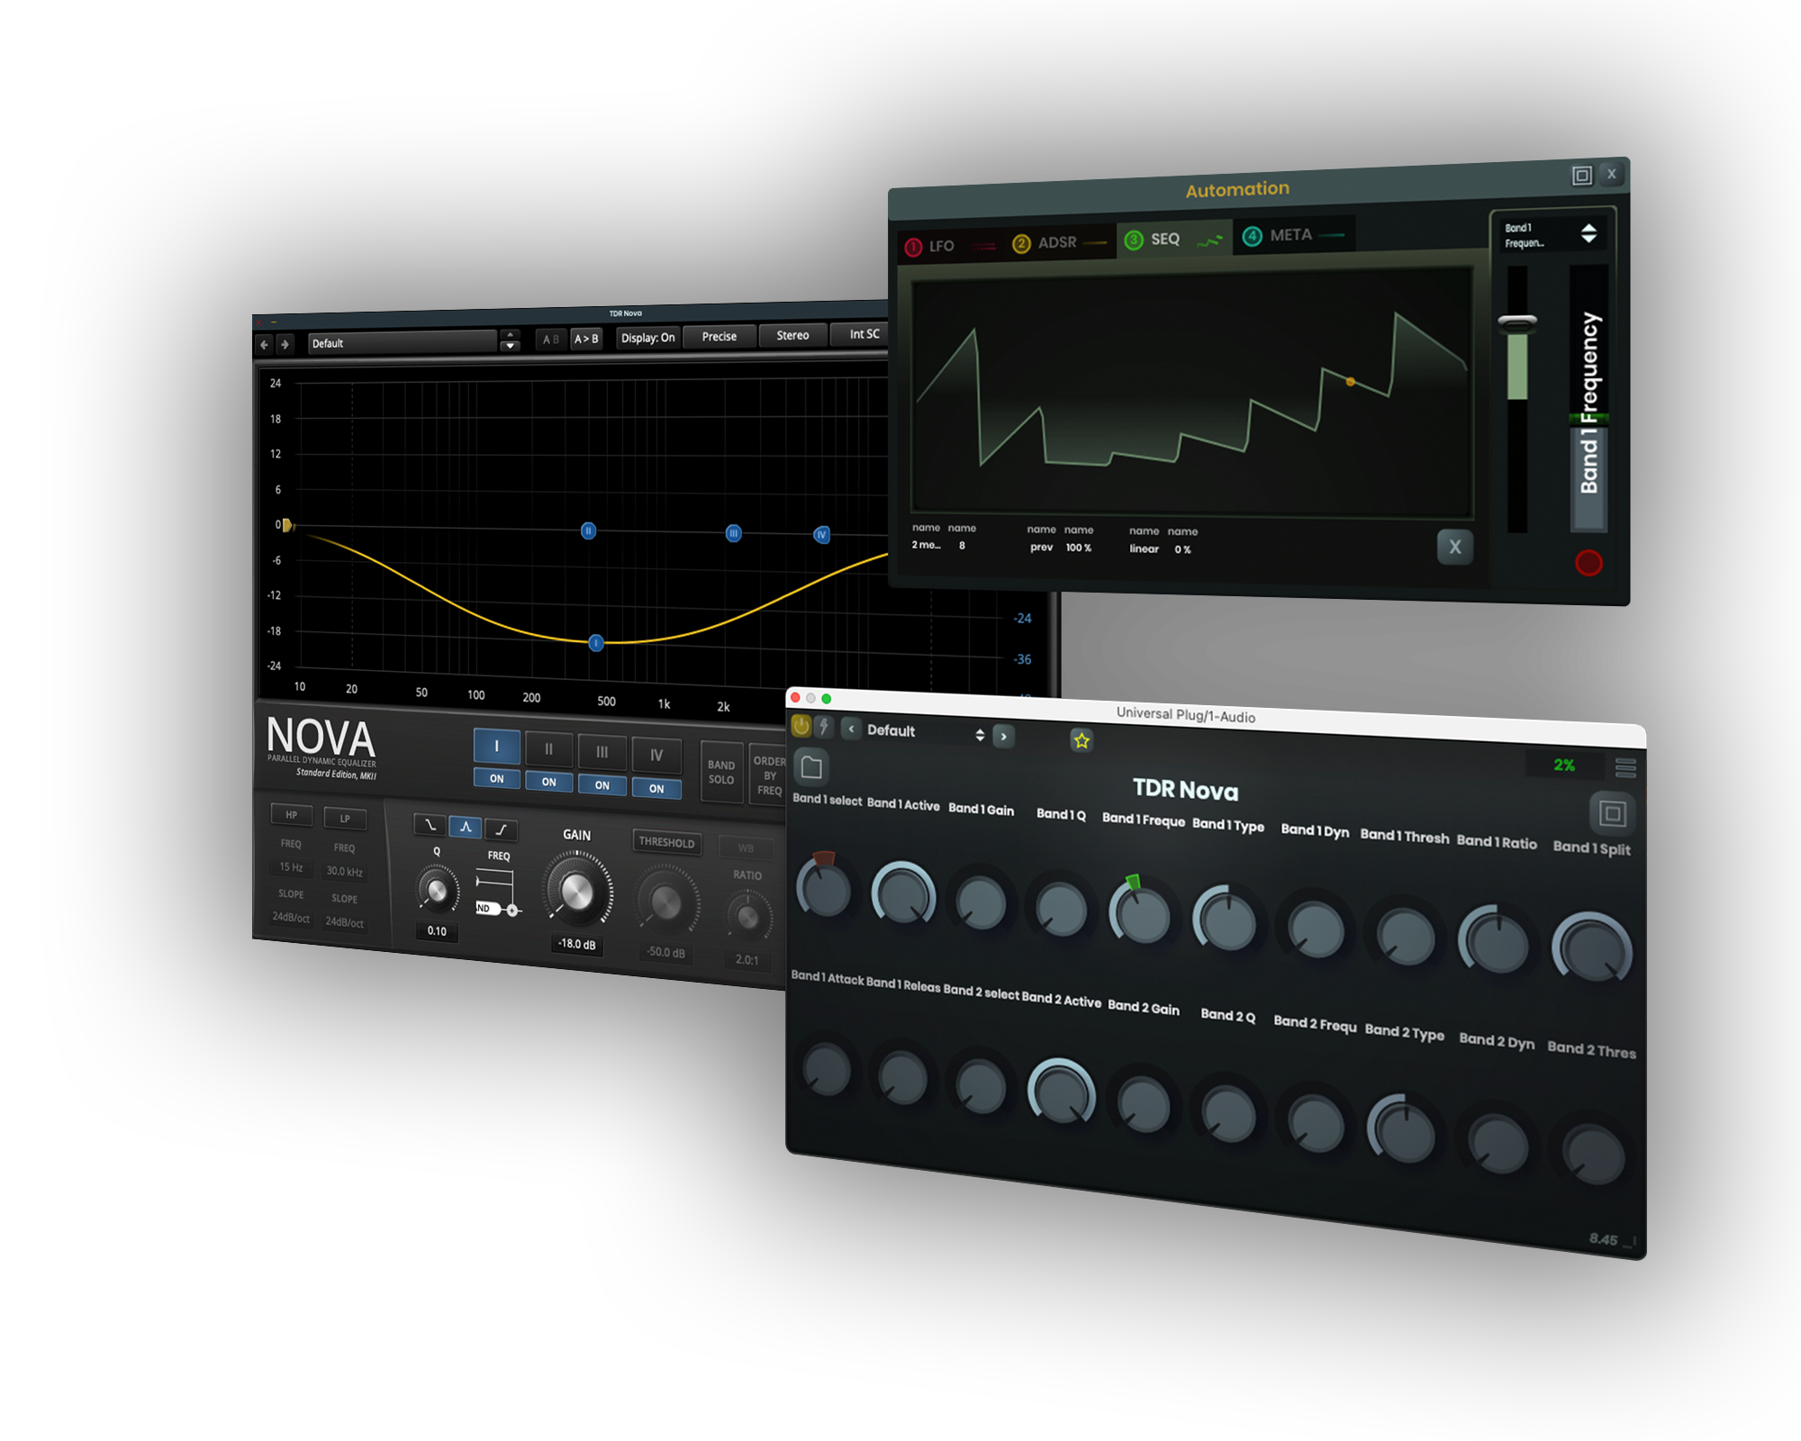Open the folder icon in Universal Plug
The height and width of the screenshot is (1441, 1801).
coord(811,767)
